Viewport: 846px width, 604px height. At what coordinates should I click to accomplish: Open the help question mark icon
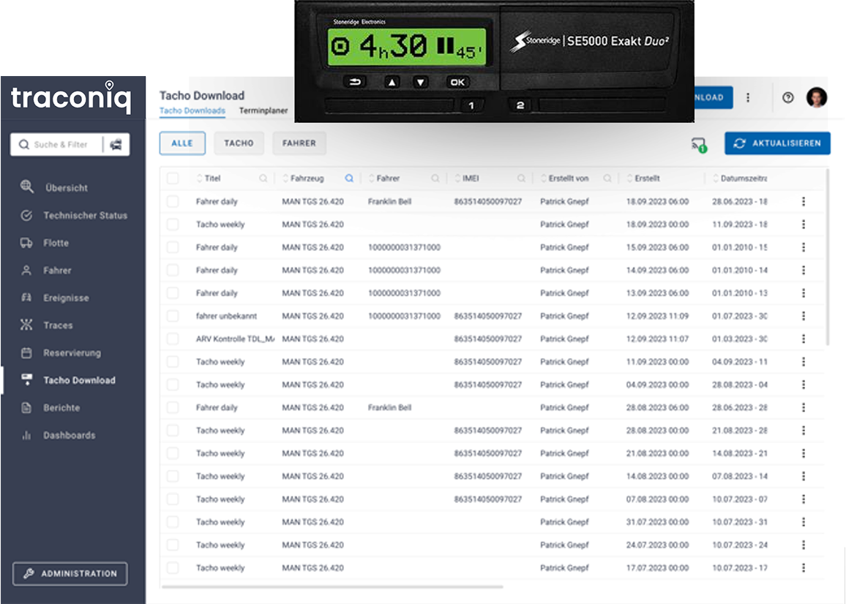pos(788,97)
